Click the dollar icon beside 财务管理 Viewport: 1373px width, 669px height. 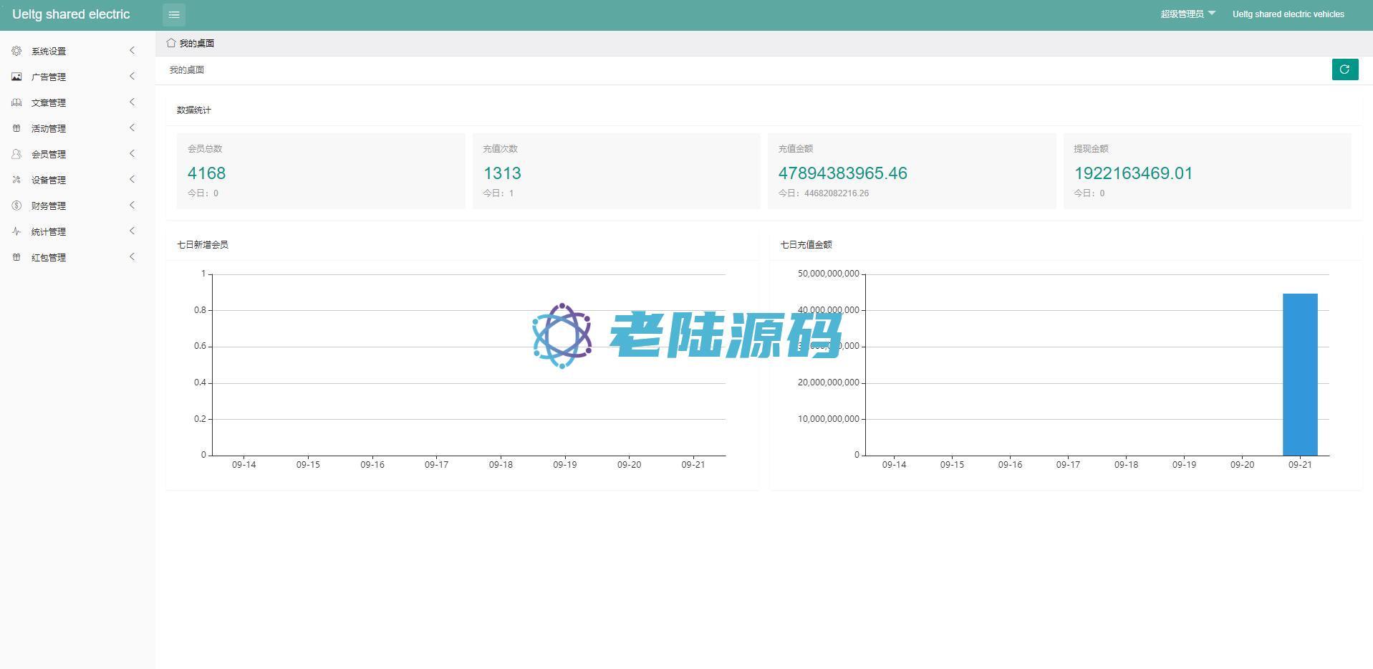click(16, 206)
